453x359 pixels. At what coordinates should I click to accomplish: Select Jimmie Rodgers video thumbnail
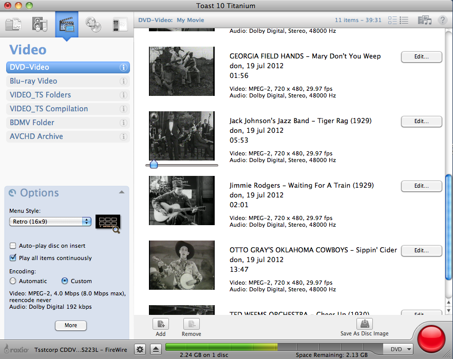tap(182, 201)
